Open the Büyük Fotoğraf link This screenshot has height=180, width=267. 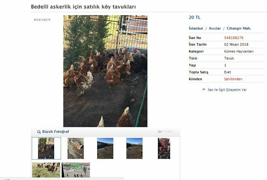pyautogui.click(x=56, y=132)
